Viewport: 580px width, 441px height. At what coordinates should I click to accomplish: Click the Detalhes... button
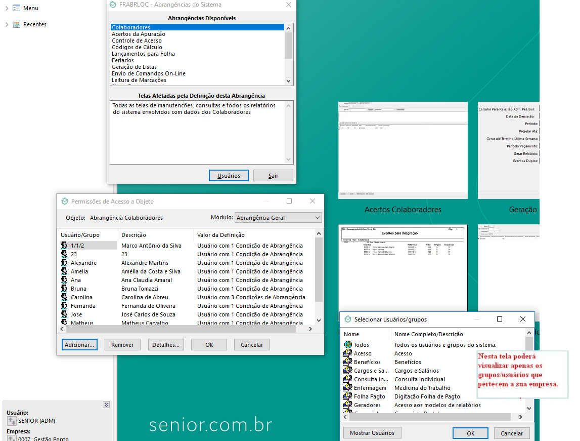click(x=166, y=345)
